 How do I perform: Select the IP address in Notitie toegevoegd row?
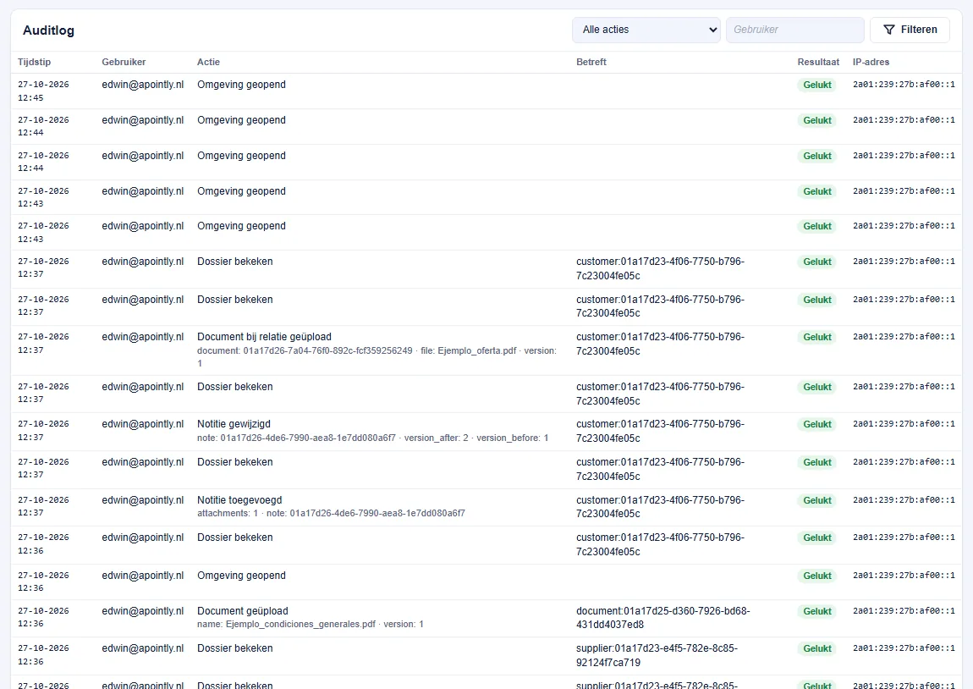click(904, 500)
